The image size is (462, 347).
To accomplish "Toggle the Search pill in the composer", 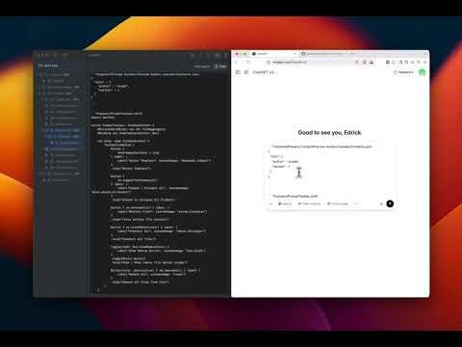I will point(285,203).
